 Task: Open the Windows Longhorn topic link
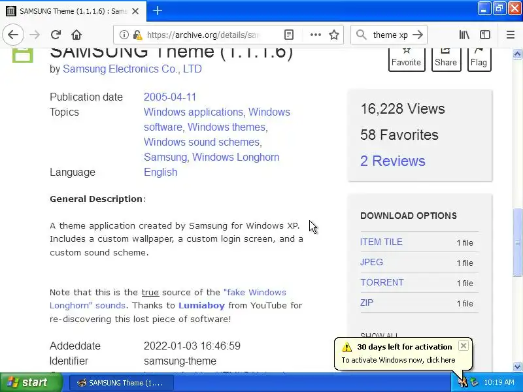tap(235, 157)
